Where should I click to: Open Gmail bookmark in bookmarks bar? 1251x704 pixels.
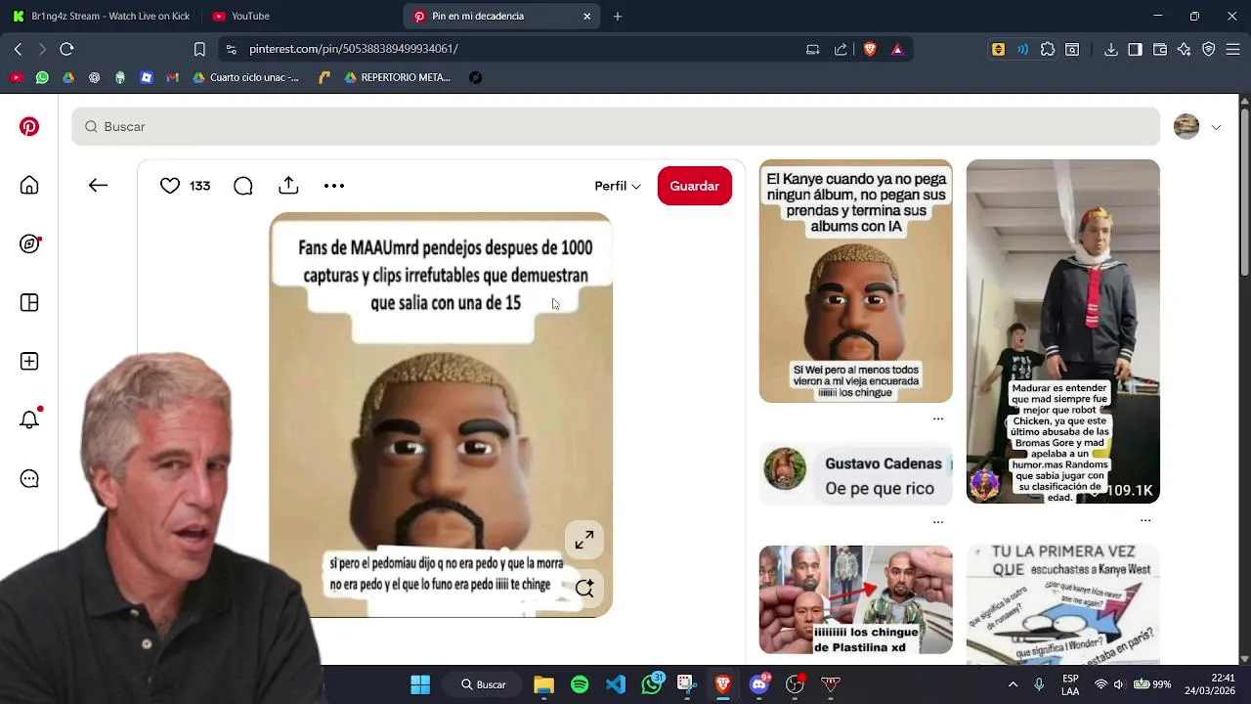[173, 77]
